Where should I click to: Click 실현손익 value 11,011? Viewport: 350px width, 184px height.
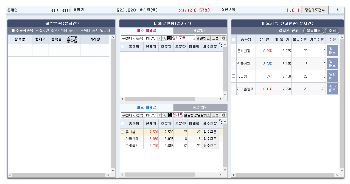click(x=292, y=10)
